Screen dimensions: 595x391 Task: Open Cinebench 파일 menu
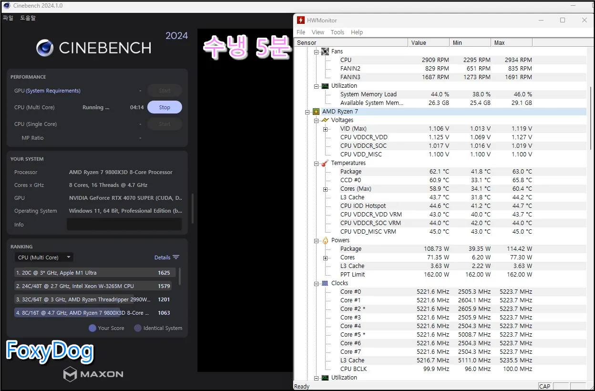tap(8, 18)
